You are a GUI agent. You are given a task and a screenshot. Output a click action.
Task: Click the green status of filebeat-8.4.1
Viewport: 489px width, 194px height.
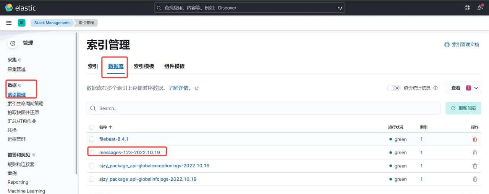398,139
